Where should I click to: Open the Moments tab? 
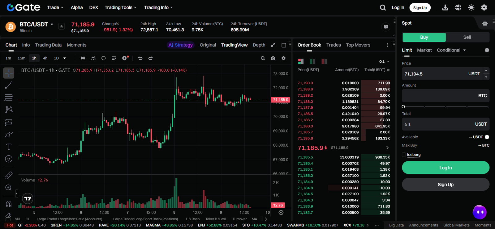coord(76,45)
